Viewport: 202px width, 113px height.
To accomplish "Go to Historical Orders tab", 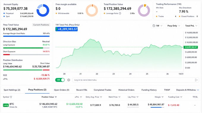I will click(126, 90).
